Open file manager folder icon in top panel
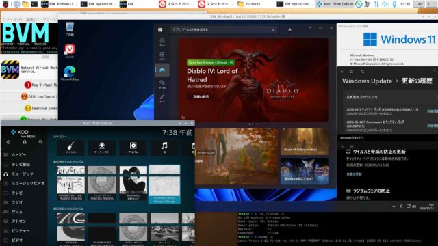 tap(25, 4)
